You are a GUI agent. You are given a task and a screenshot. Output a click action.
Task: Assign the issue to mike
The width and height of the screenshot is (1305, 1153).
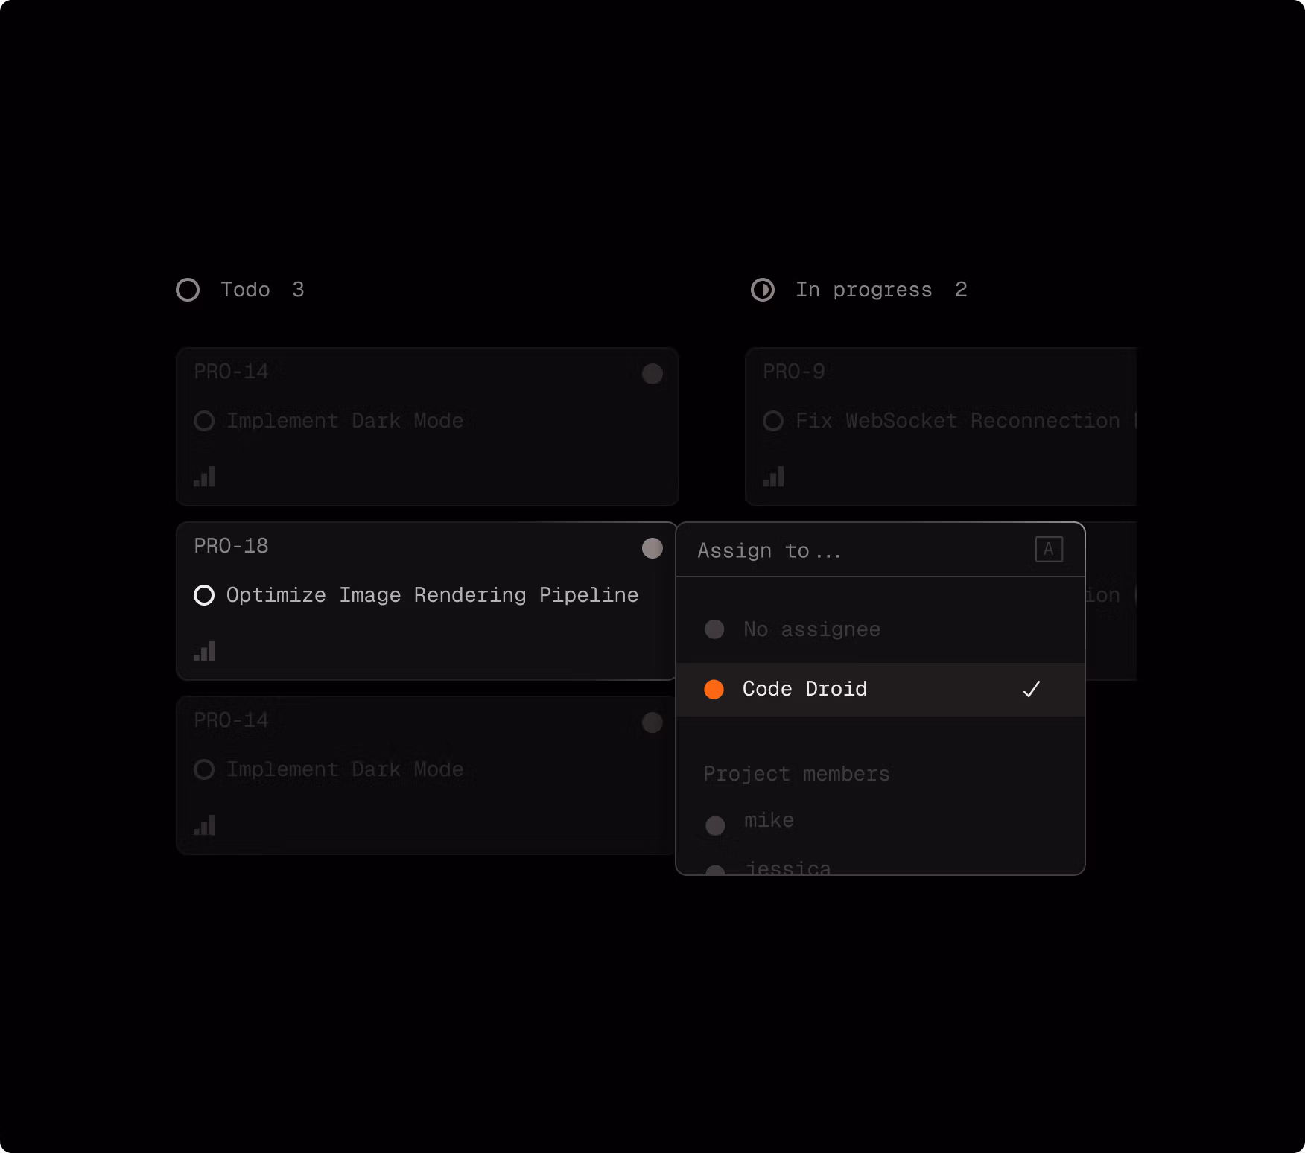(x=880, y=822)
